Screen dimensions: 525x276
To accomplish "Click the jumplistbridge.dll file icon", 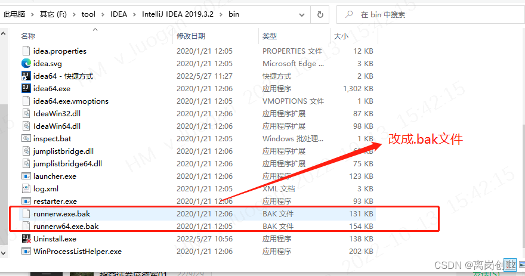I will 26,151.
